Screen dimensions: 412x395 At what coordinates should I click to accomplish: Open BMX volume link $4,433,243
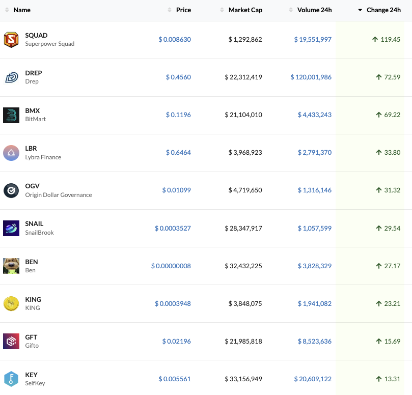[x=315, y=115]
